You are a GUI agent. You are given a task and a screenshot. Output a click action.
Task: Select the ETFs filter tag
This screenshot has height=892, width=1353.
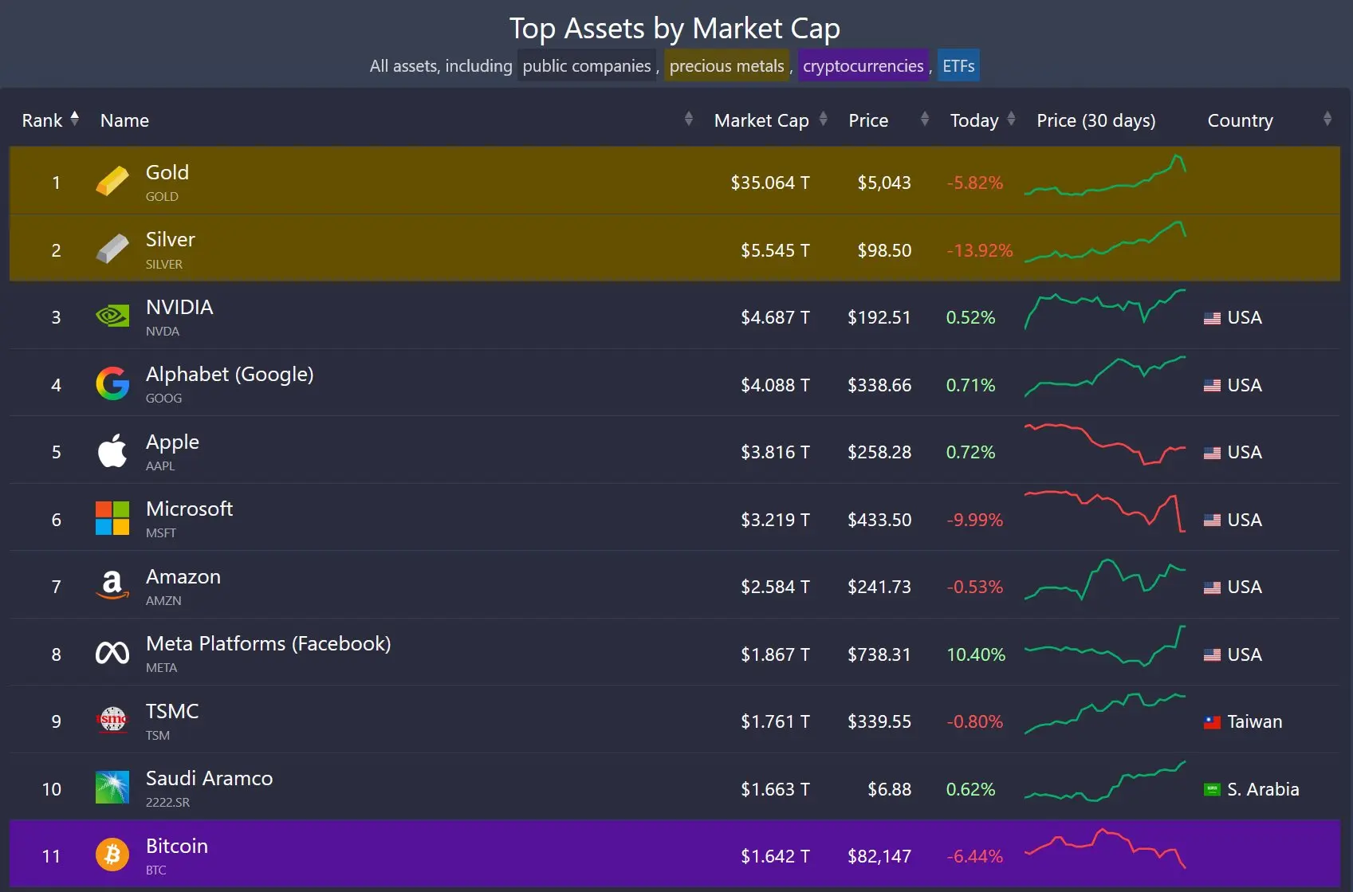[958, 66]
